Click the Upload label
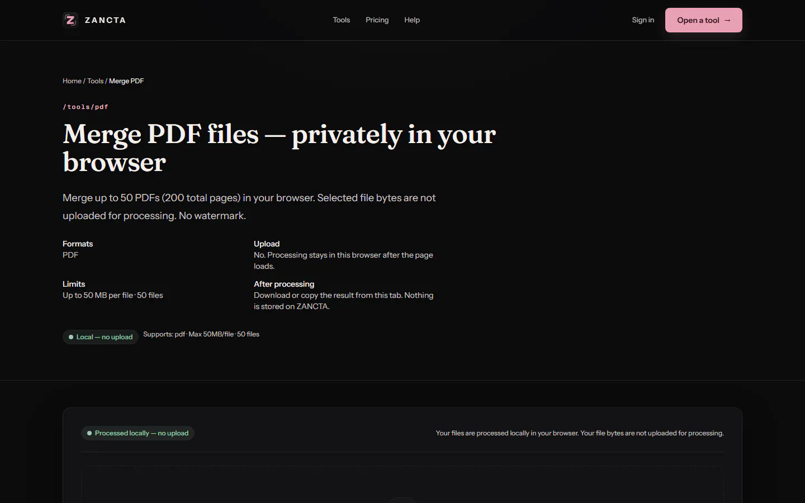 tap(267, 244)
